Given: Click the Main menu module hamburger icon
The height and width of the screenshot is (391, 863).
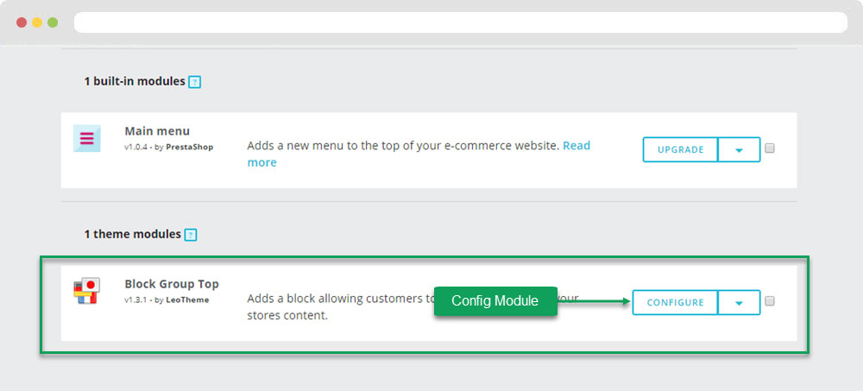Looking at the screenshot, I should pos(87,138).
